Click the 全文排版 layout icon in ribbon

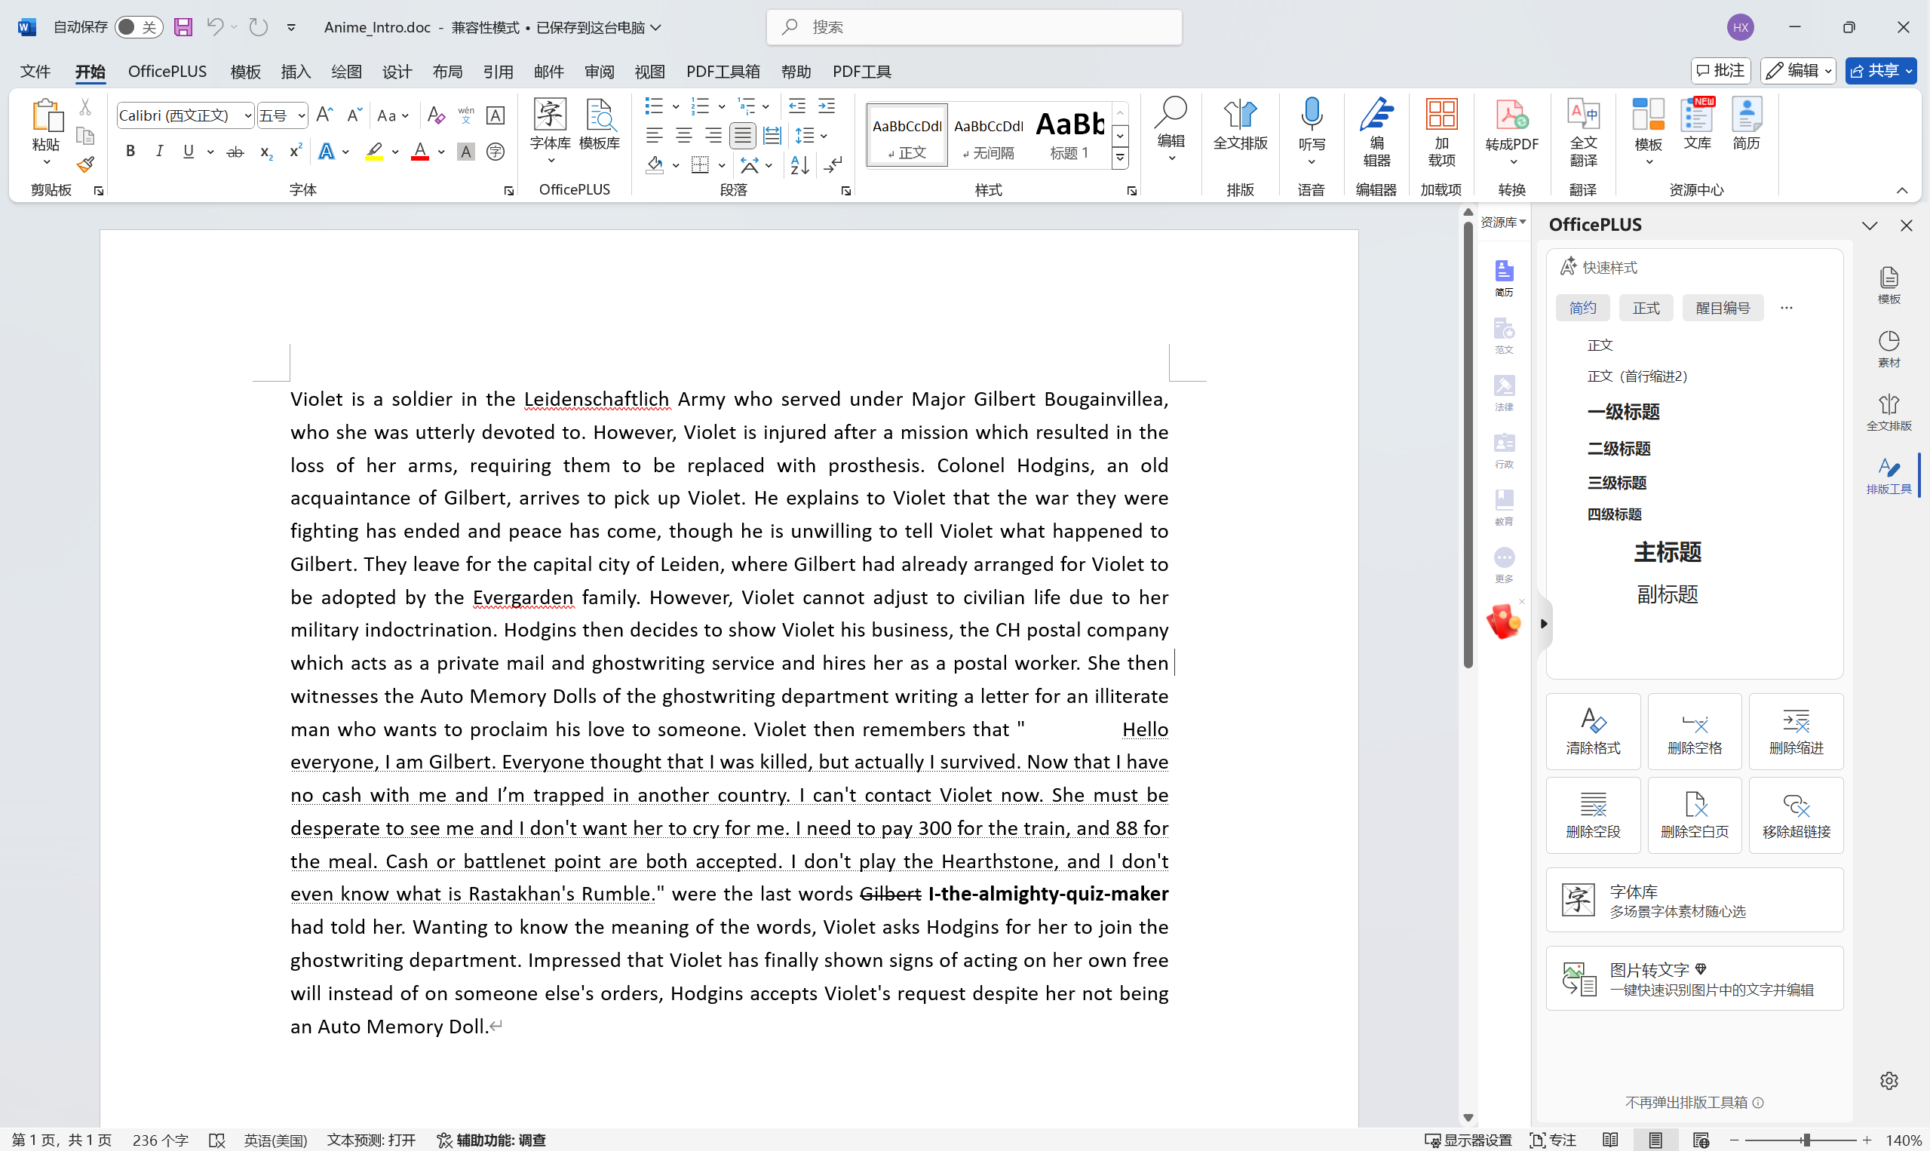pyautogui.click(x=1240, y=124)
